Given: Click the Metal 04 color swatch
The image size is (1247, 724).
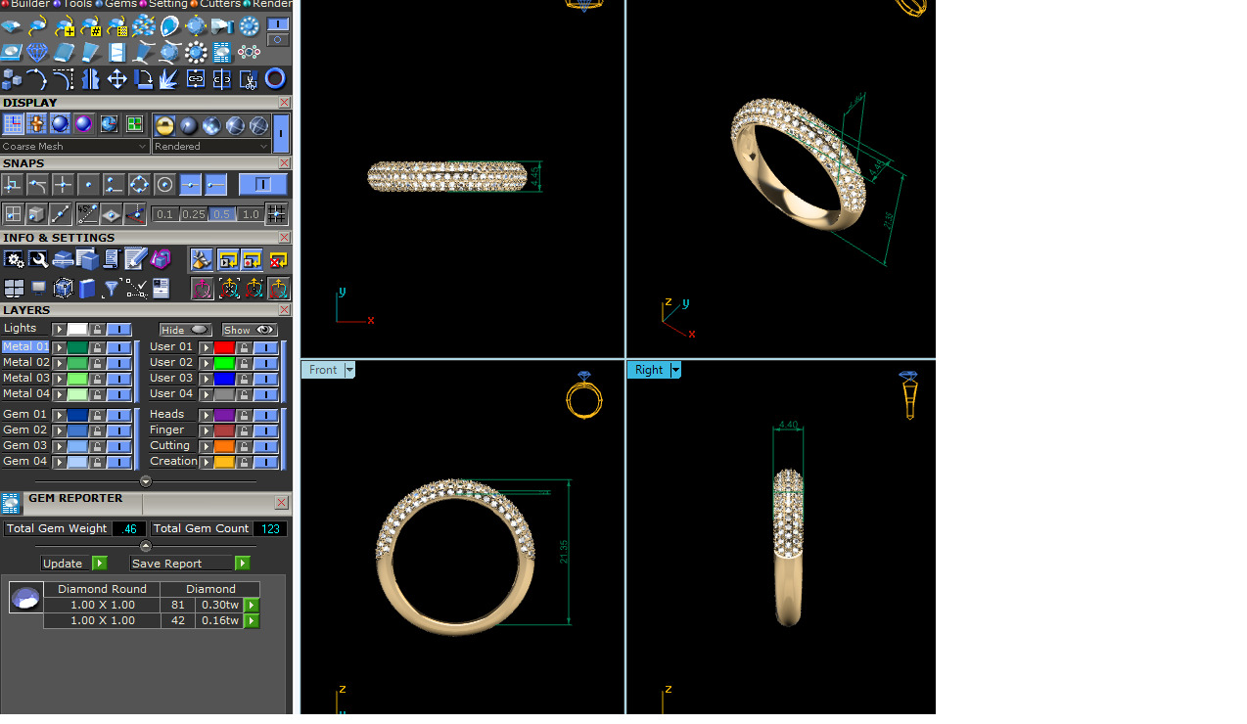Looking at the screenshot, I should pos(77,394).
